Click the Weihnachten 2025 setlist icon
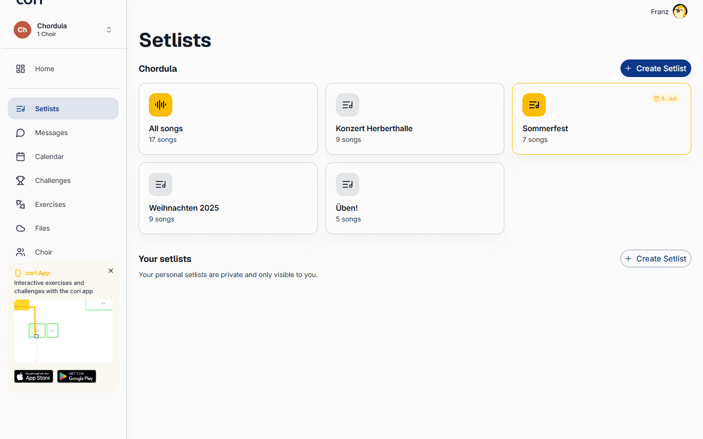703x439 pixels. tap(161, 184)
